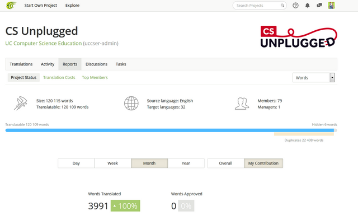Show My Contribution statistics
The width and height of the screenshot is (358, 220).
point(263,163)
